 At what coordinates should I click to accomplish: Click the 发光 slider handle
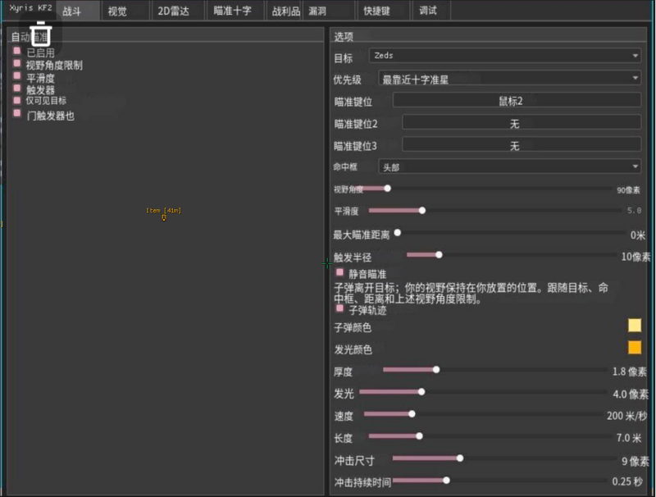click(421, 392)
